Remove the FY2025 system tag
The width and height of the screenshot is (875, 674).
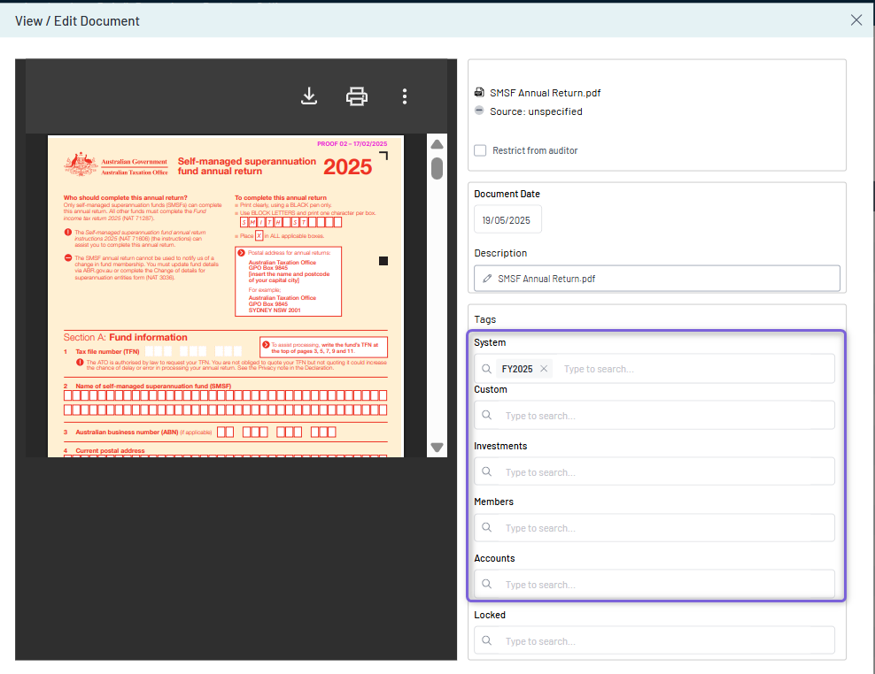click(x=544, y=369)
